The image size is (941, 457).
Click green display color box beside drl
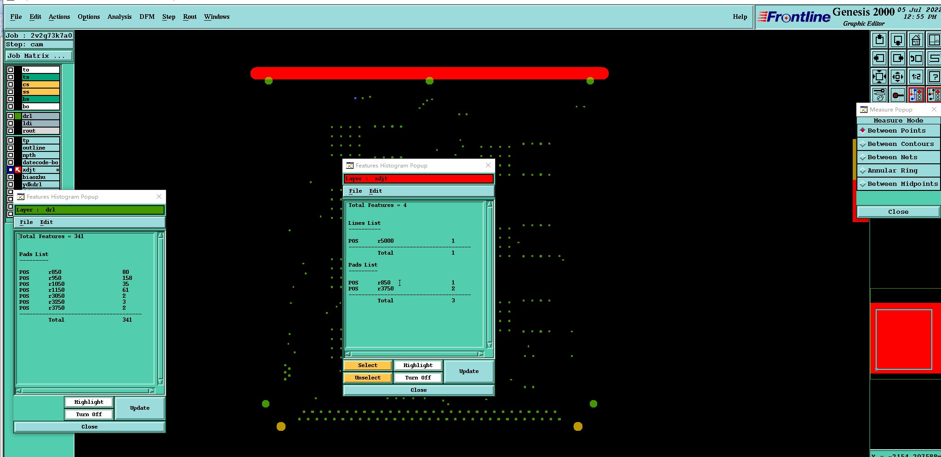pyautogui.click(x=18, y=116)
